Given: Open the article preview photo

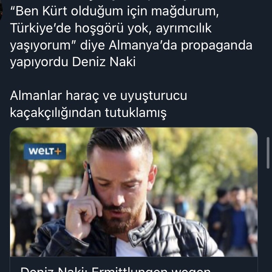Looking at the screenshot, I should pyautogui.click(x=134, y=192).
